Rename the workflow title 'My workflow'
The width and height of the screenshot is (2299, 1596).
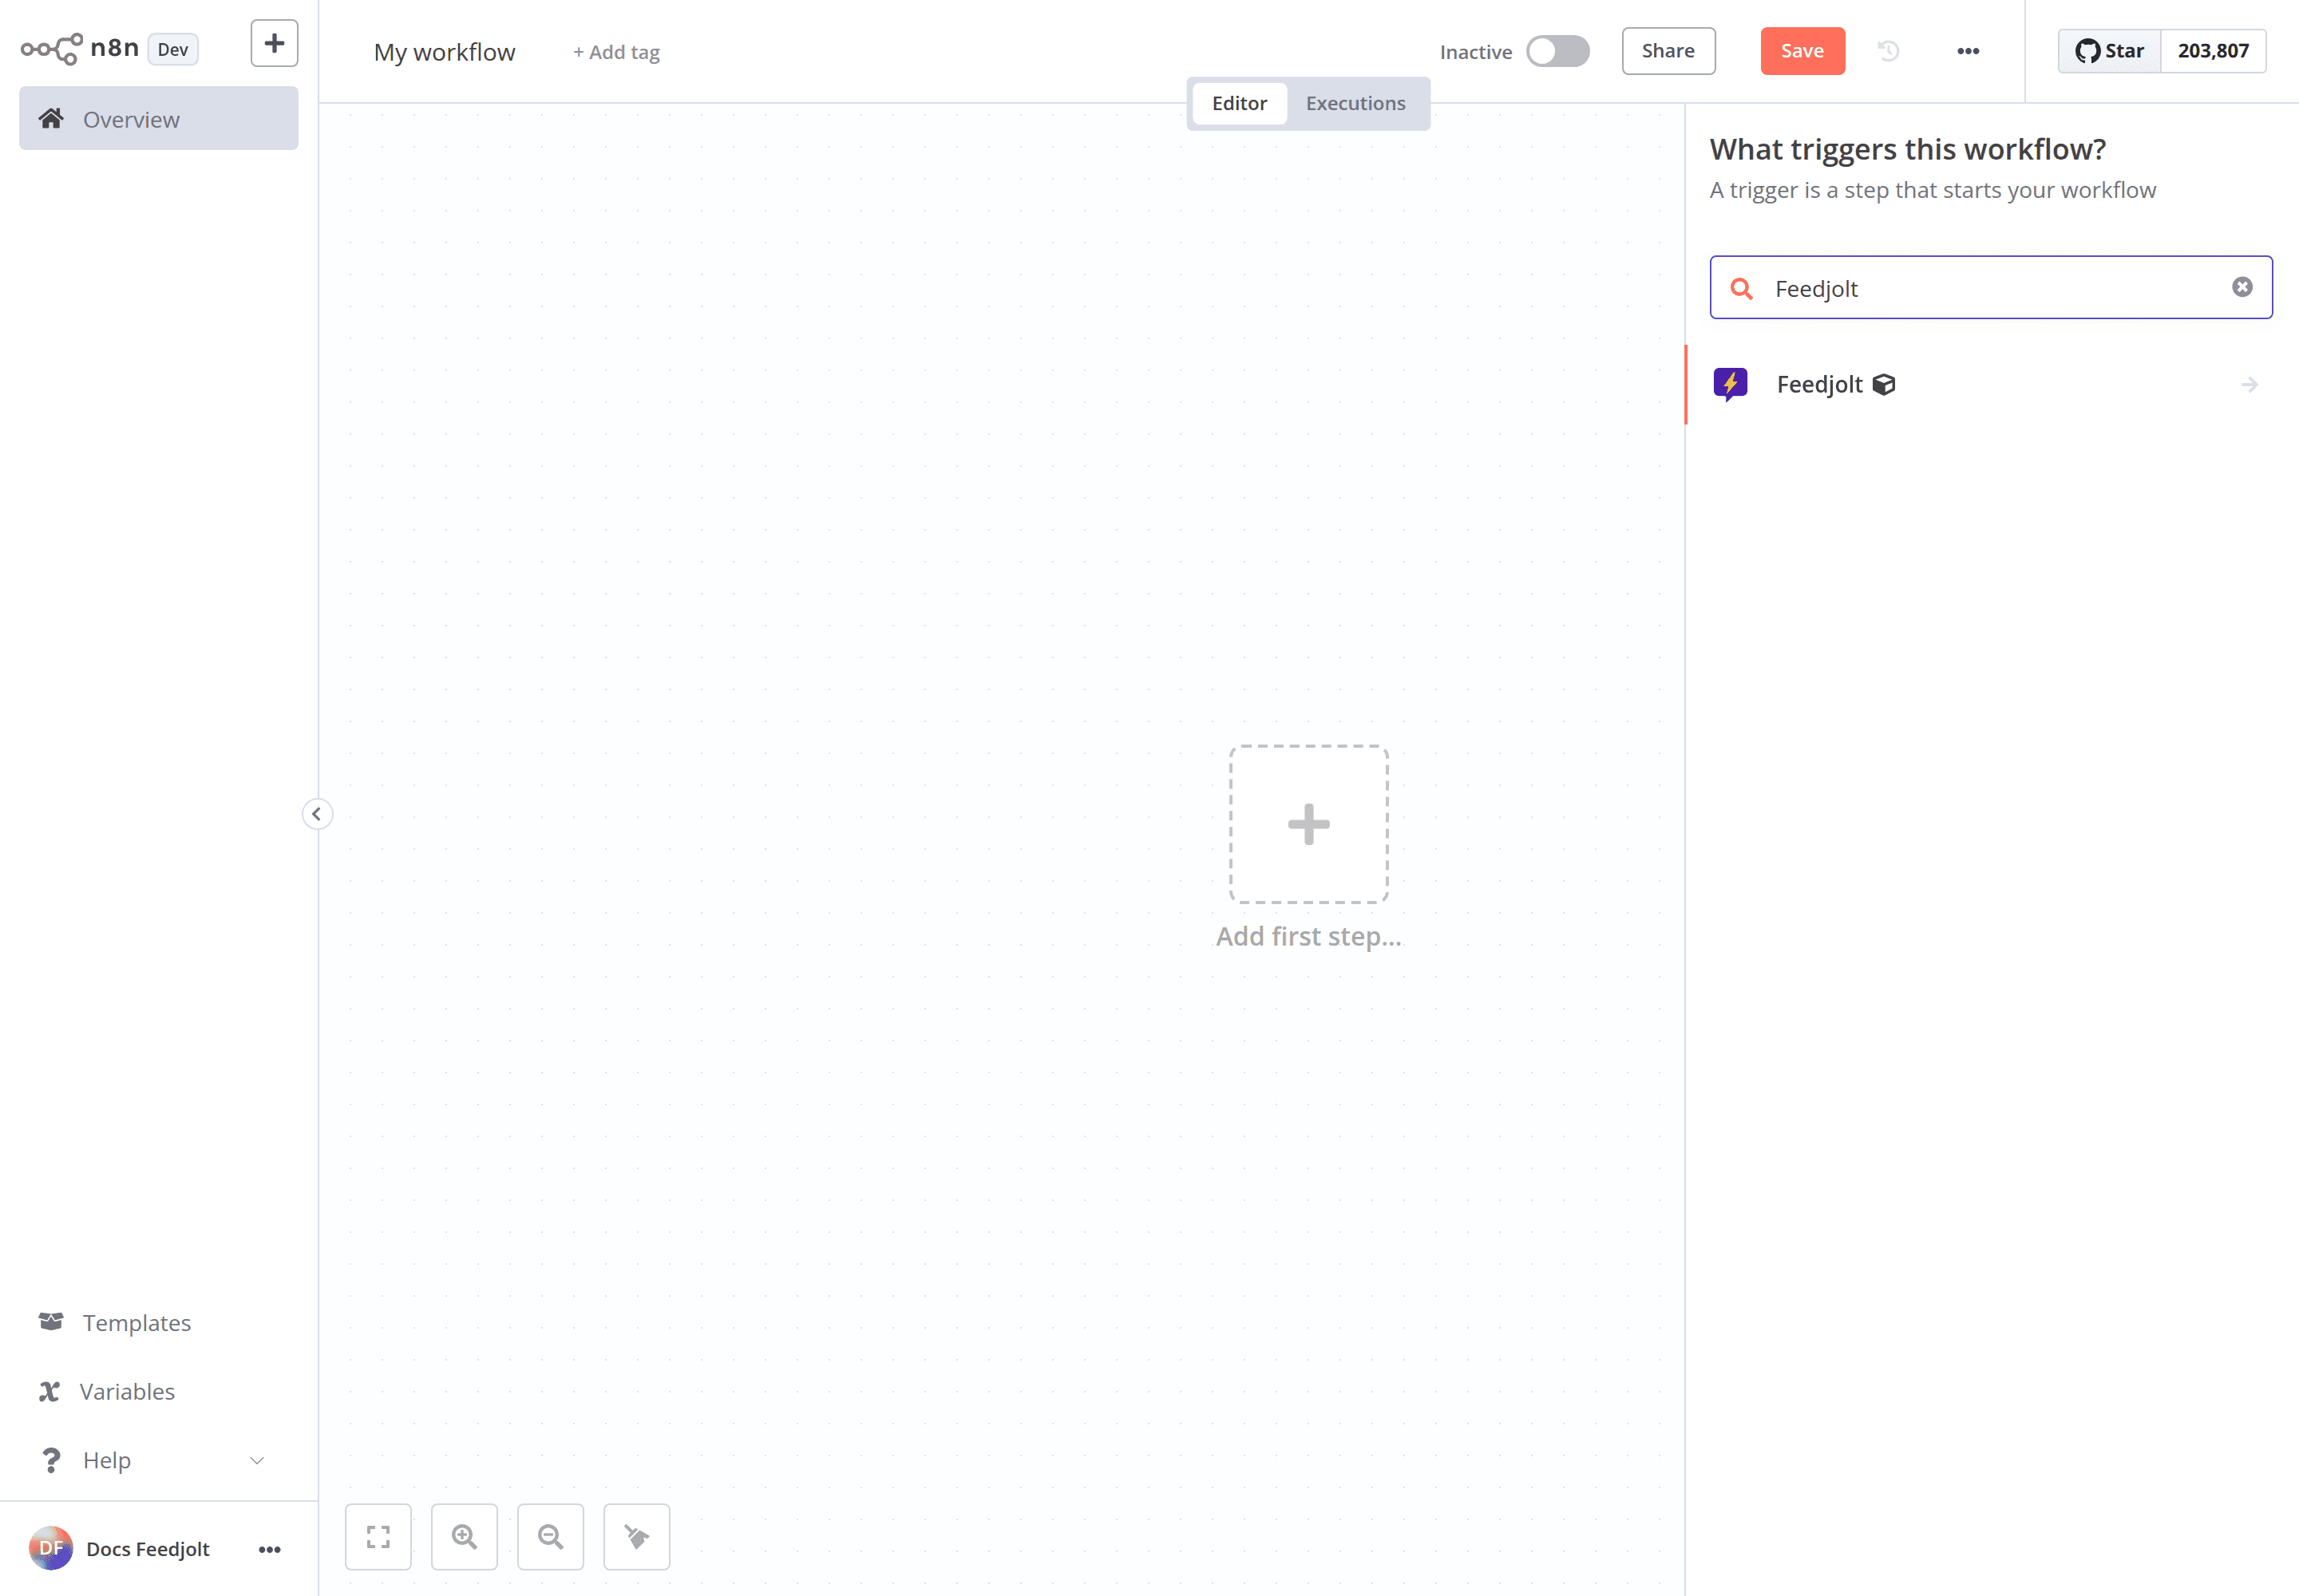444,52
